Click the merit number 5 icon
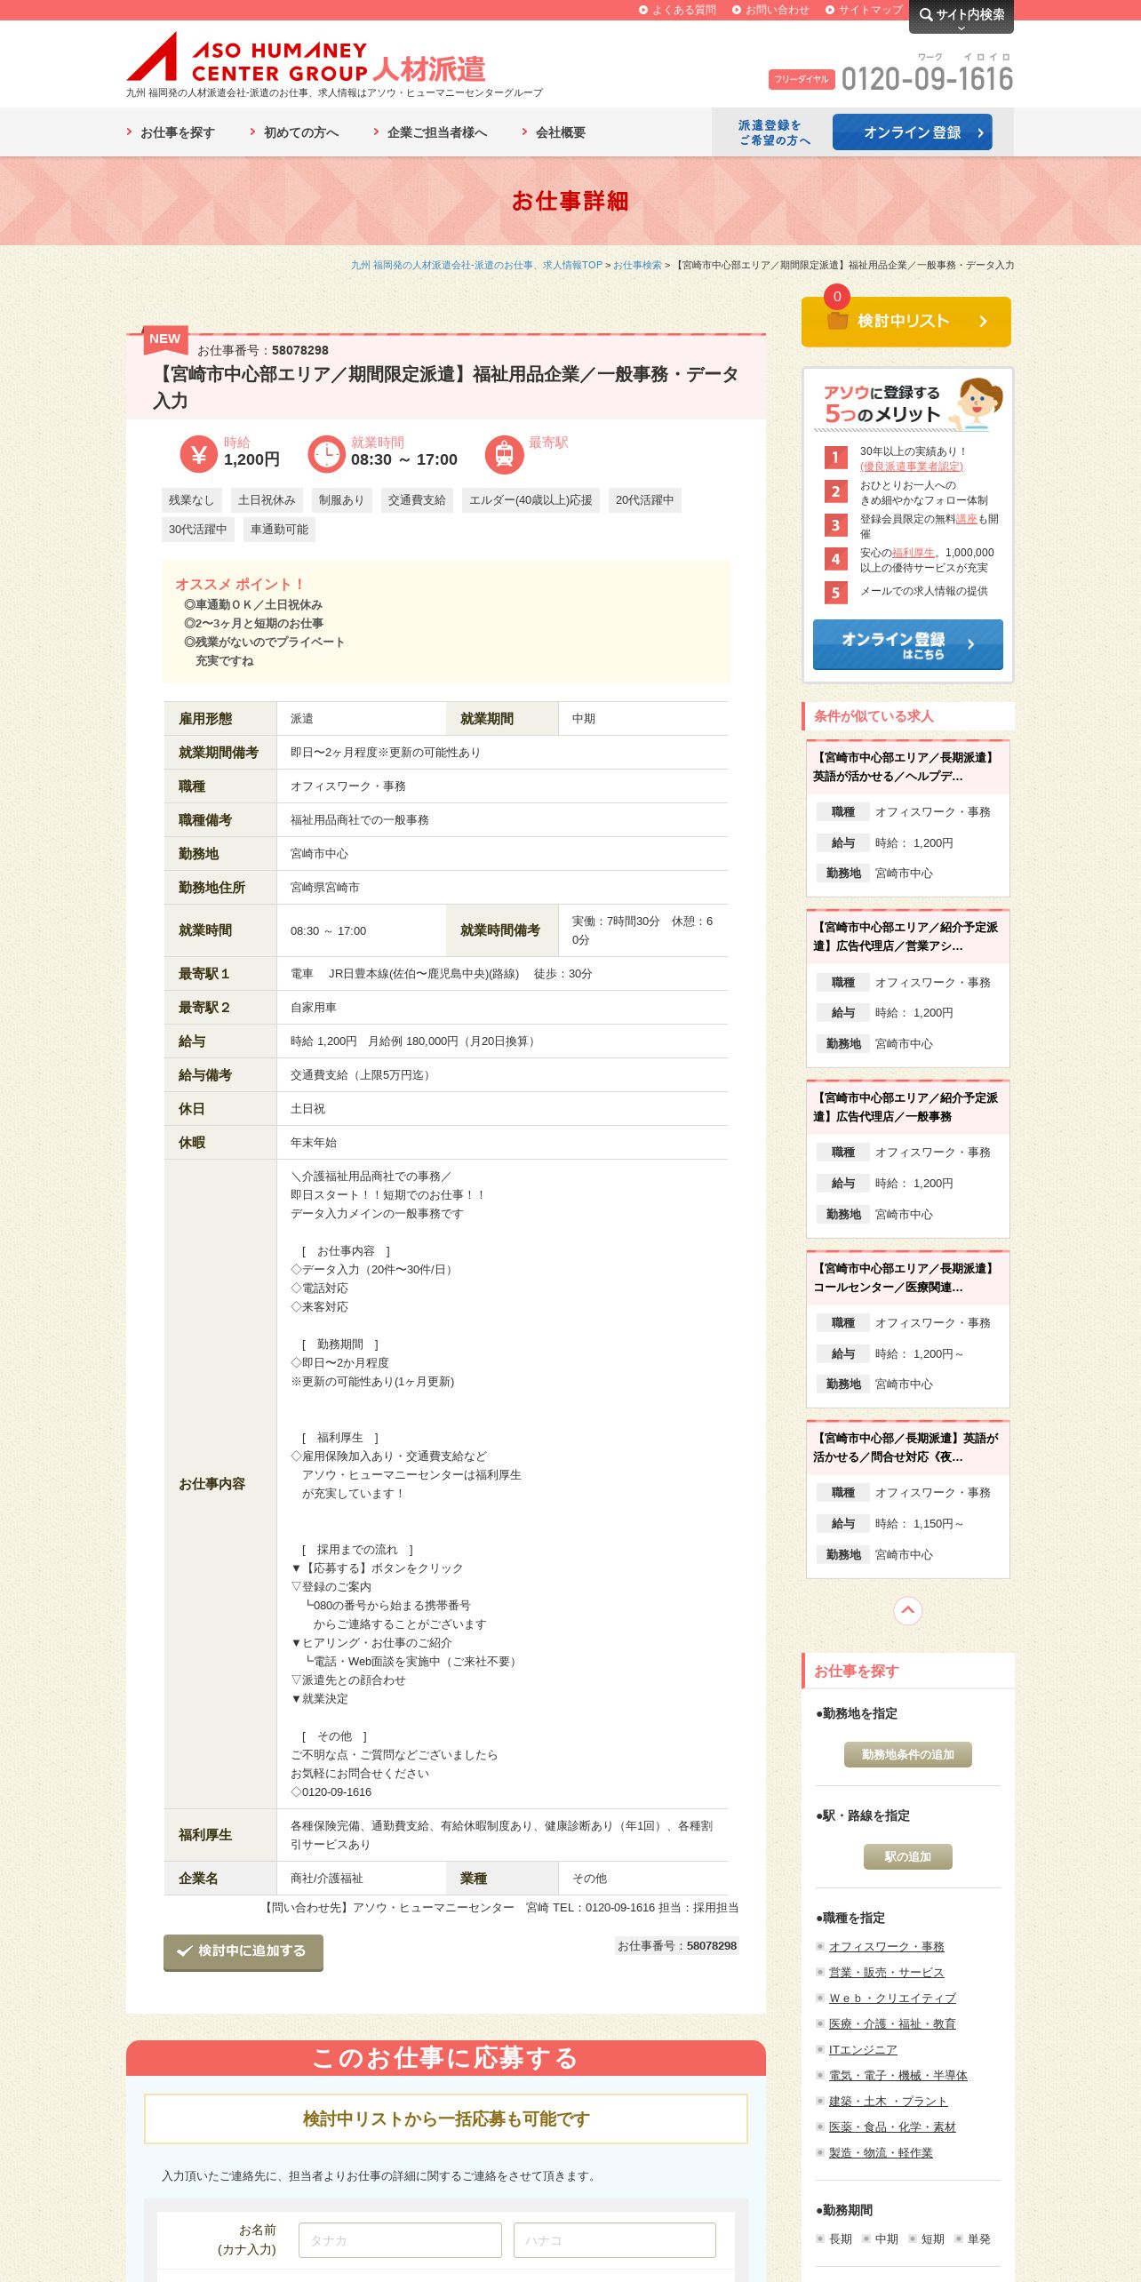Viewport: 1141px width, 2282px height. 835,593
